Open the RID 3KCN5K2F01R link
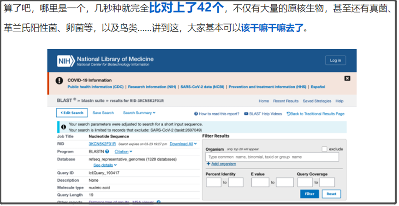 [102, 144]
